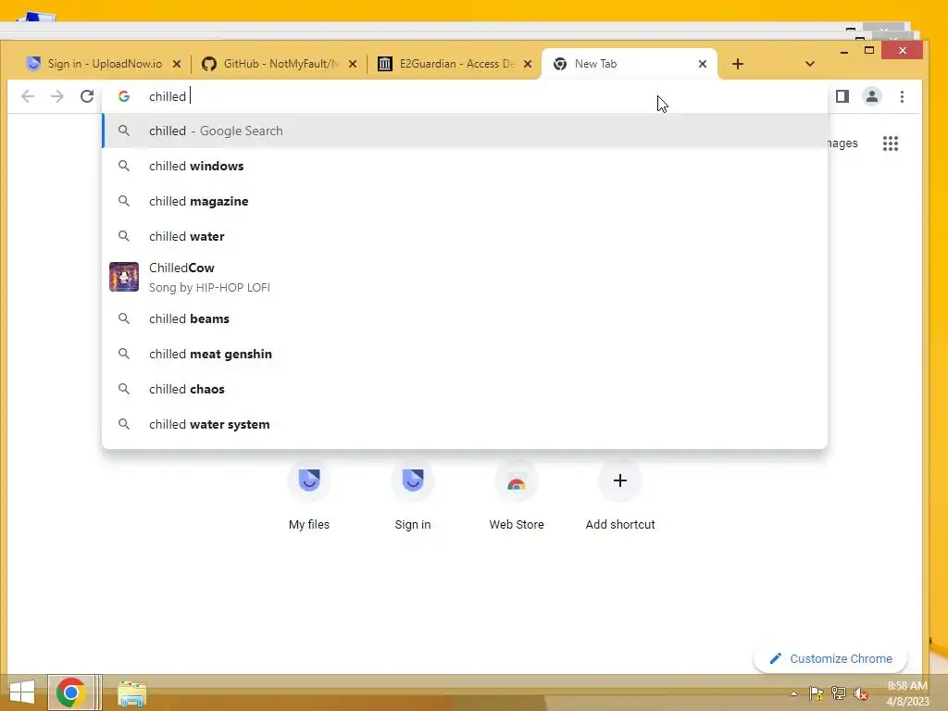
Task: Select 'chilled chaos' suggestion
Action: click(465, 389)
